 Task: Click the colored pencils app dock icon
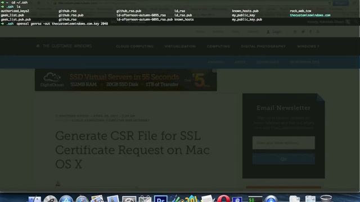click(176, 199)
